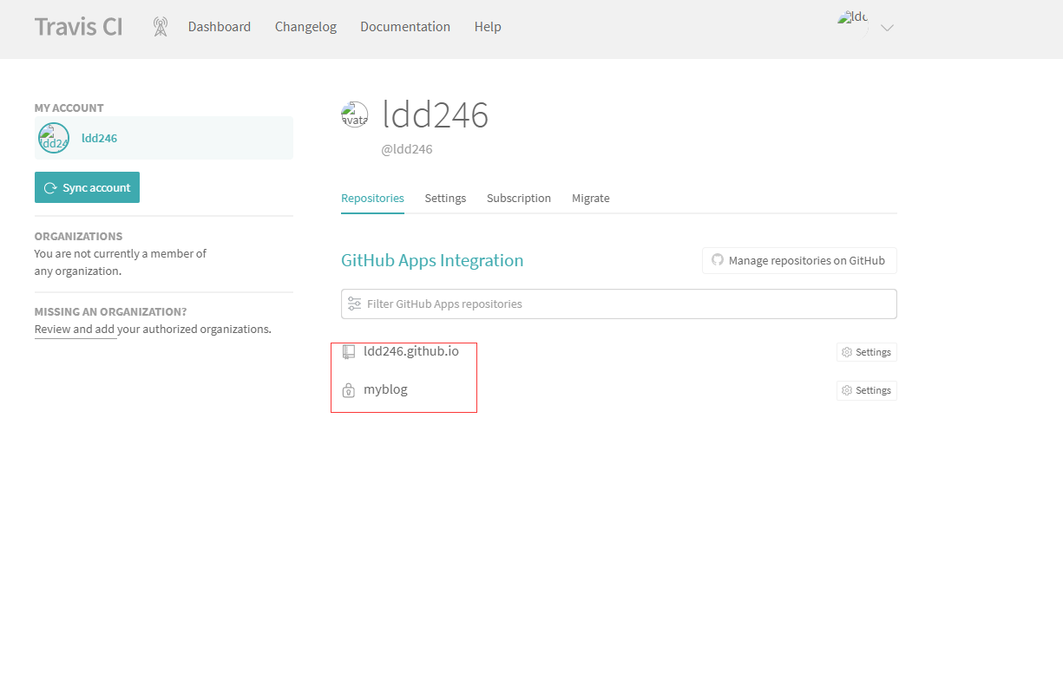The image size is (1063, 673).
Task: Click the ldd246 profile name heading
Action: [x=436, y=114]
